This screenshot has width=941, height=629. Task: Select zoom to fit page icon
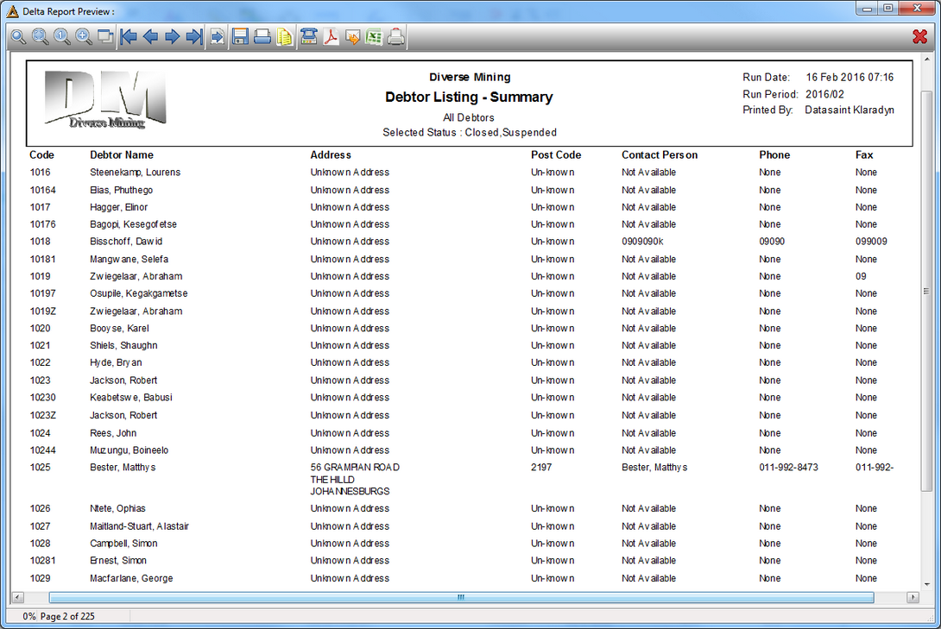41,37
